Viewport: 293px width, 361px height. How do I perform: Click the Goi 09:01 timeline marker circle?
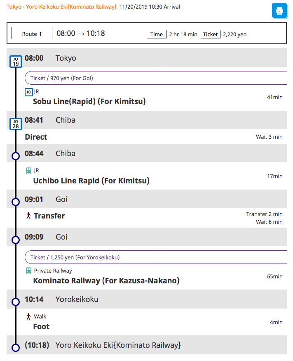point(16,202)
